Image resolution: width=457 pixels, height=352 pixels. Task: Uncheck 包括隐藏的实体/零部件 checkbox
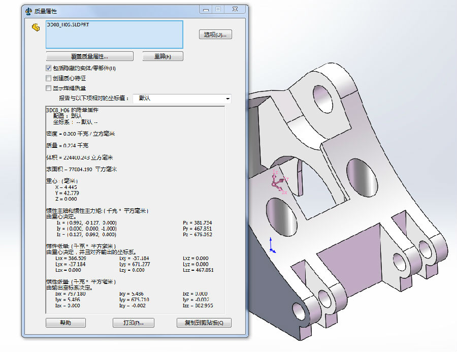[49, 68]
